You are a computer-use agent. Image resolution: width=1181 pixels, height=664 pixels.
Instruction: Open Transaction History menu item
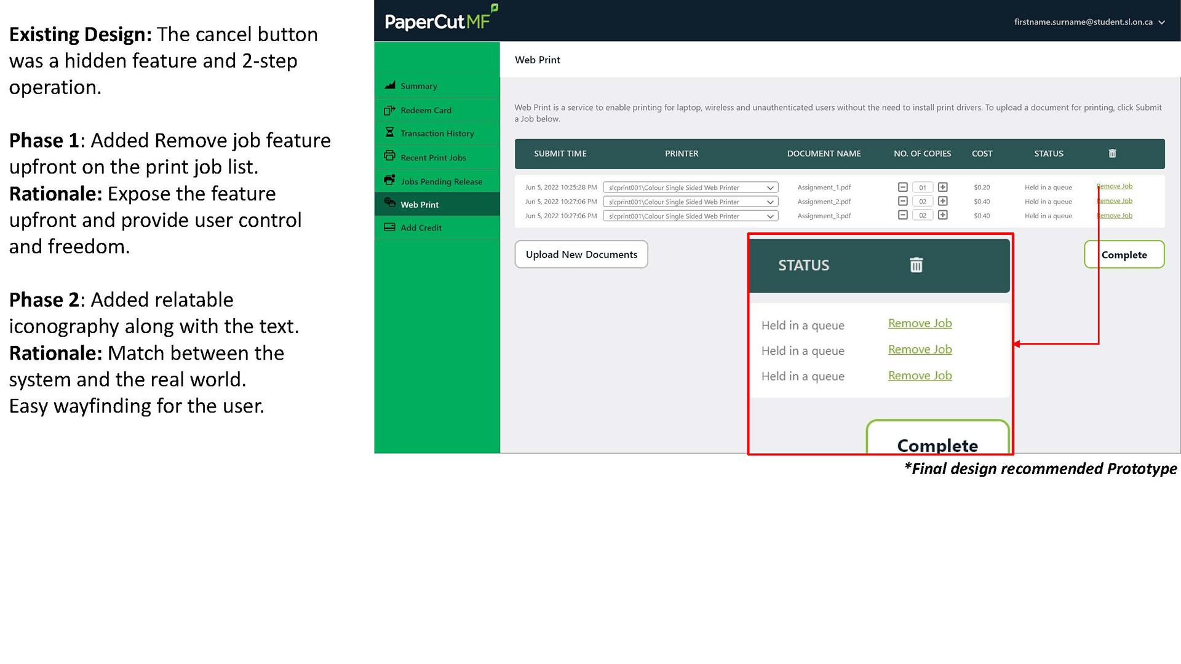pyautogui.click(x=437, y=133)
